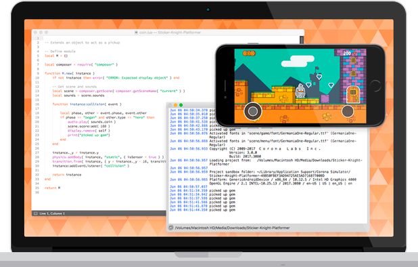418x267 pixels.
Task: Tap the virtual joystick on the phone
Action: click(253, 111)
